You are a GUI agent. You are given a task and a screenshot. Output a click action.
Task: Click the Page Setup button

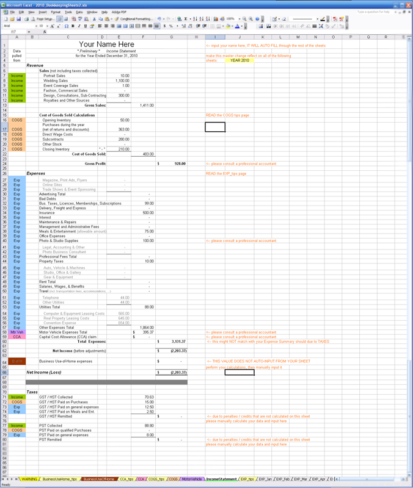[46, 19]
